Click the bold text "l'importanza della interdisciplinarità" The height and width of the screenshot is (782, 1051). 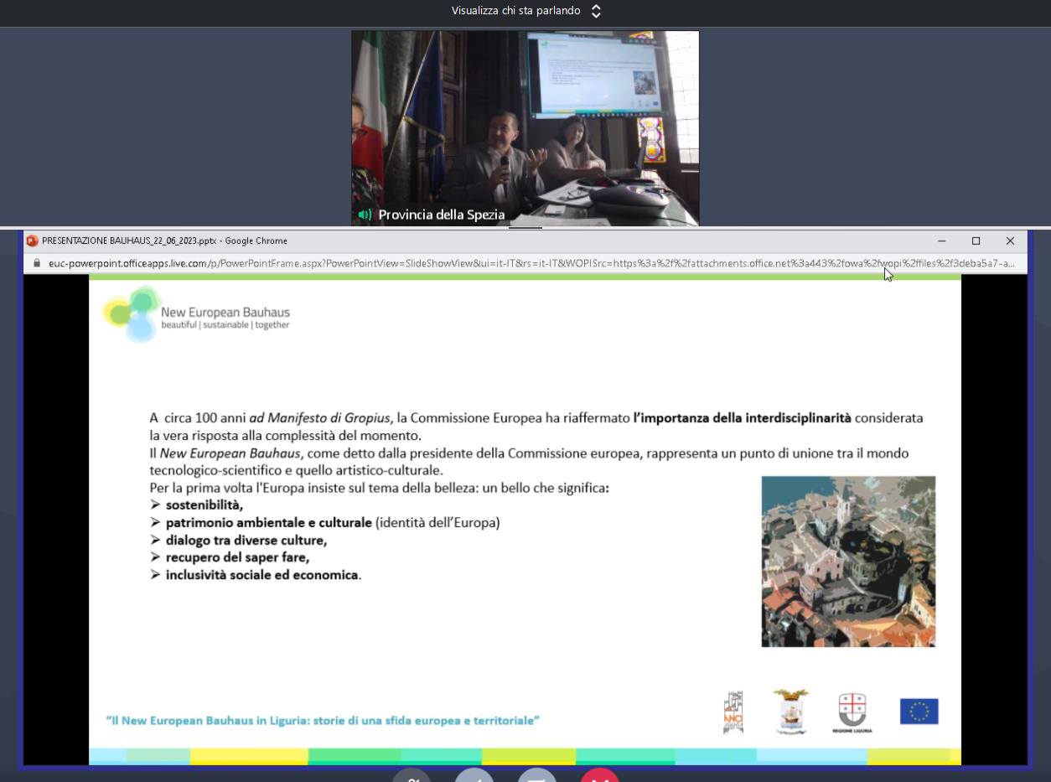pyautogui.click(x=743, y=417)
